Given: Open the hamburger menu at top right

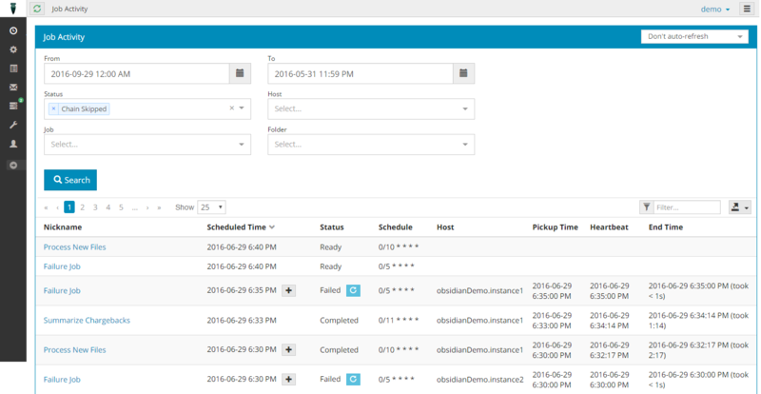Looking at the screenshot, I should 747,9.
